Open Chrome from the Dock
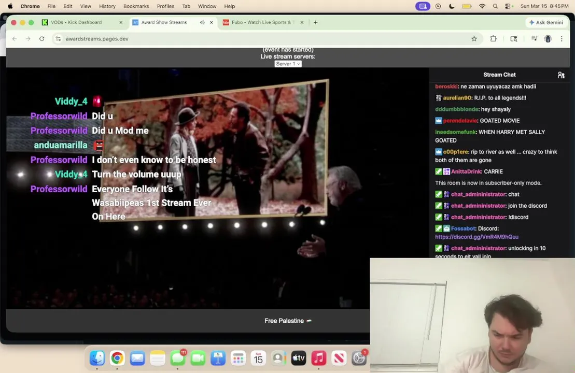575x373 pixels. click(x=117, y=358)
